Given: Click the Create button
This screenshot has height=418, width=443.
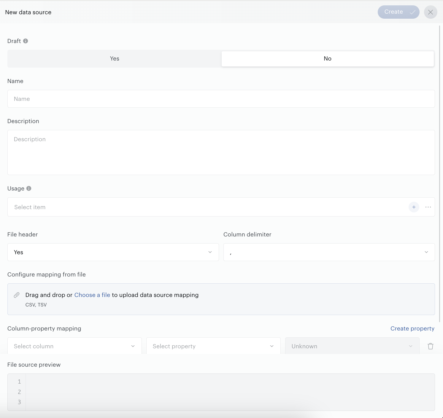Looking at the screenshot, I should pos(398,12).
